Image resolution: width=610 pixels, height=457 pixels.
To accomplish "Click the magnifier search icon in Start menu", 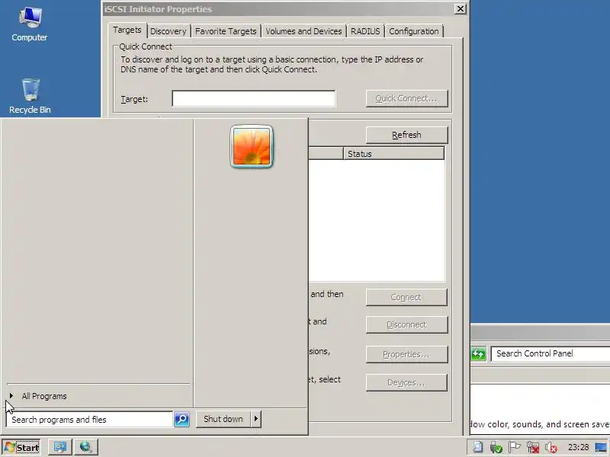I will [x=181, y=420].
